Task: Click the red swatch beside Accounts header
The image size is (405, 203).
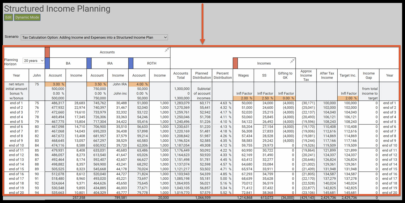Action: tap(47, 52)
